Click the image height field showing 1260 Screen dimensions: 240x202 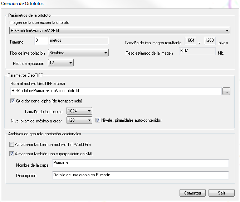click(209, 41)
